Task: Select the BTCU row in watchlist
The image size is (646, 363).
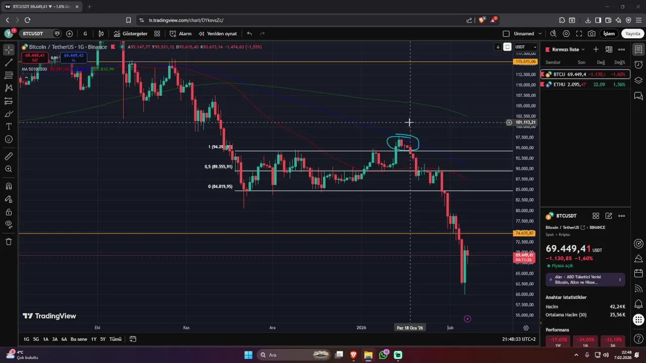Action: tap(585, 74)
